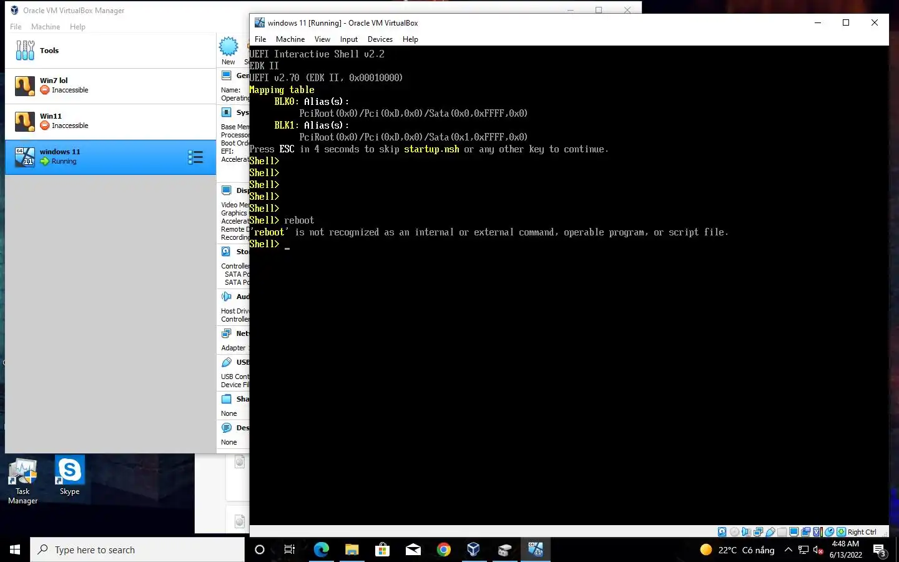This screenshot has width=899, height=562.
Task: Open the Input menu in the VM window
Action: click(x=349, y=39)
